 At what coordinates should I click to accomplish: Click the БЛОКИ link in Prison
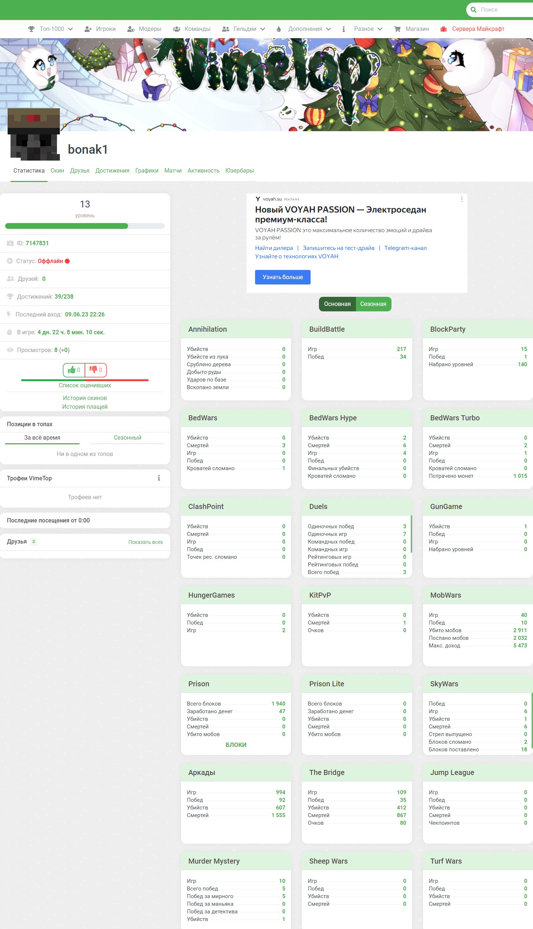236,745
